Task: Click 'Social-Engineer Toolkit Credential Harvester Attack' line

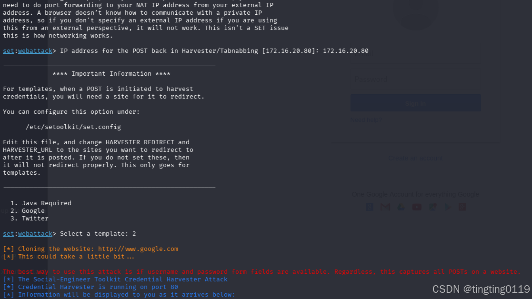Action: [x=115, y=279]
